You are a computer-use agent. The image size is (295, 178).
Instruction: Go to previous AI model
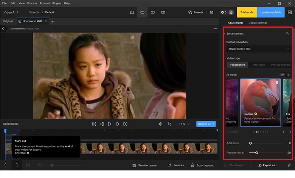tap(284, 132)
